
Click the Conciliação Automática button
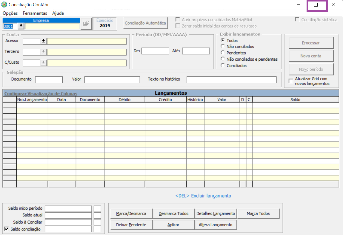click(145, 23)
